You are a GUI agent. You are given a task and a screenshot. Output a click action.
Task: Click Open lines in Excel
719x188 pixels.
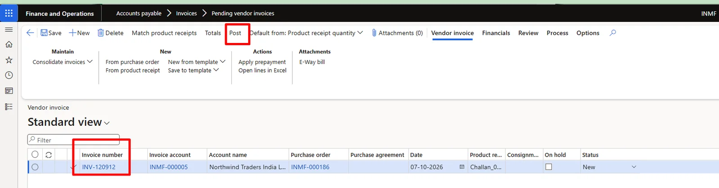(x=262, y=70)
